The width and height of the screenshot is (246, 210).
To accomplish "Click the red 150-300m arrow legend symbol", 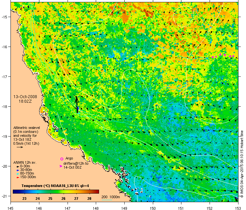I will [18, 178].
